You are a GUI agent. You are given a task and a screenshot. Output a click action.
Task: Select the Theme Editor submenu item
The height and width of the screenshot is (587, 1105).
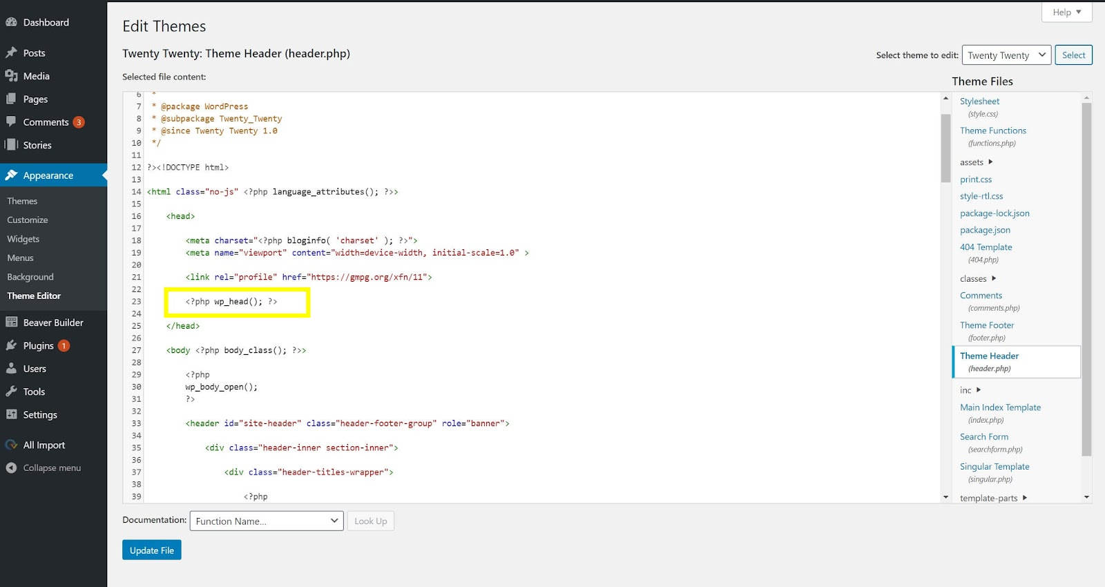[x=34, y=296]
